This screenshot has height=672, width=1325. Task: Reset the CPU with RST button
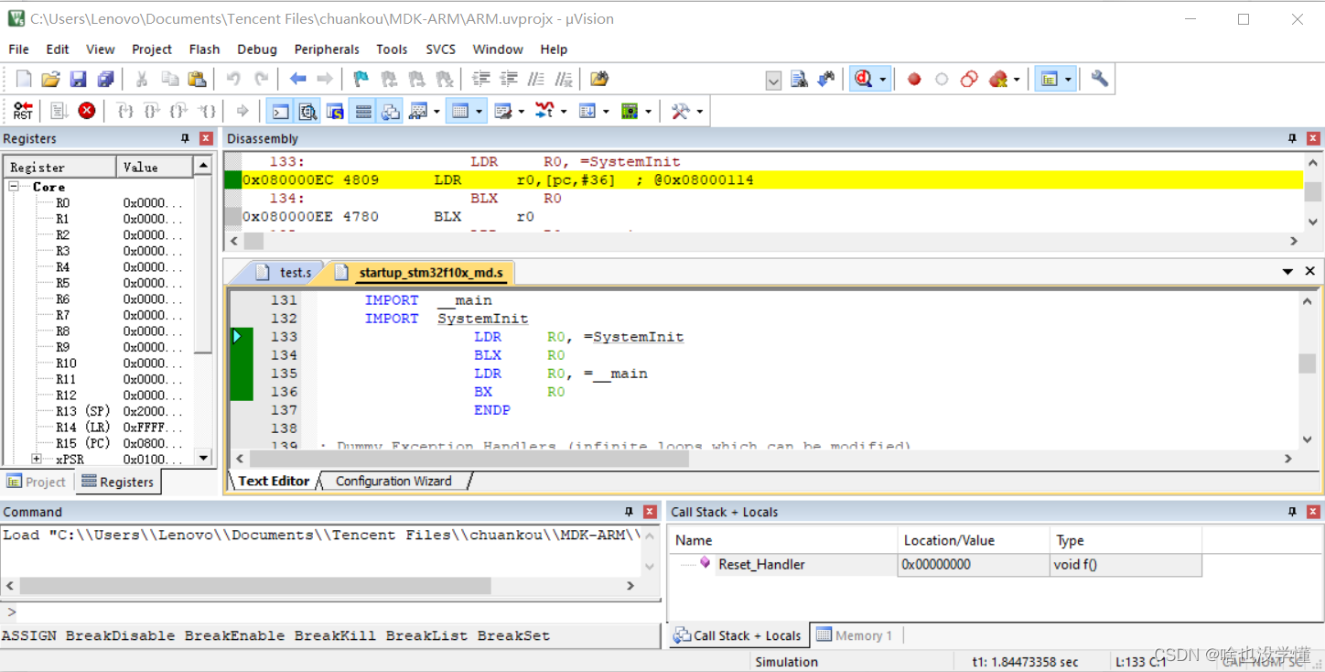coord(23,111)
